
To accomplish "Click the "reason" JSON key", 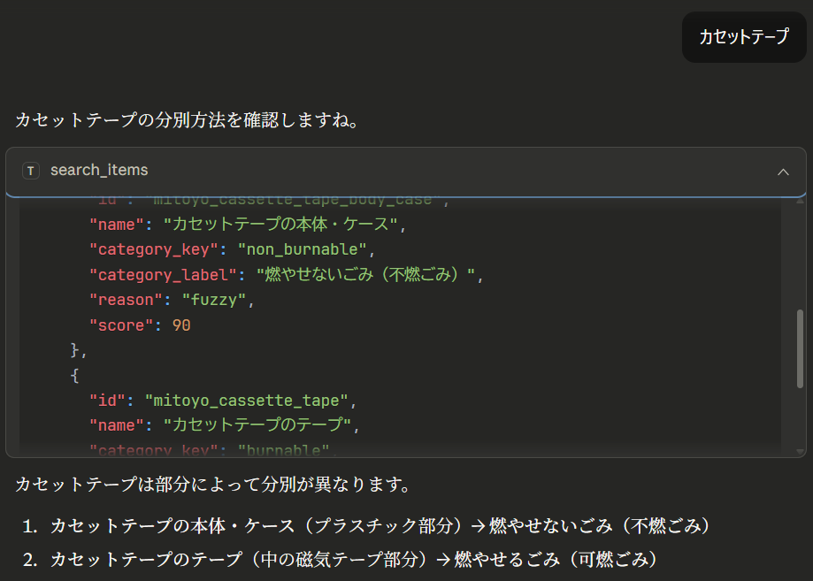I will 126,300.
